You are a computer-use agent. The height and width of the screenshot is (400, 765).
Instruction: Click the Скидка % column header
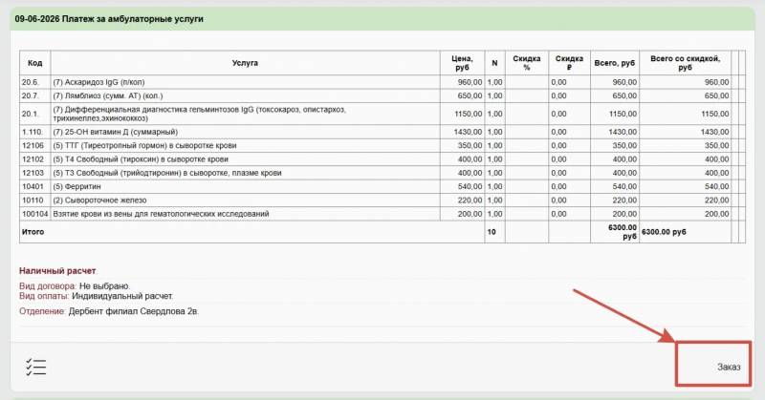point(527,63)
